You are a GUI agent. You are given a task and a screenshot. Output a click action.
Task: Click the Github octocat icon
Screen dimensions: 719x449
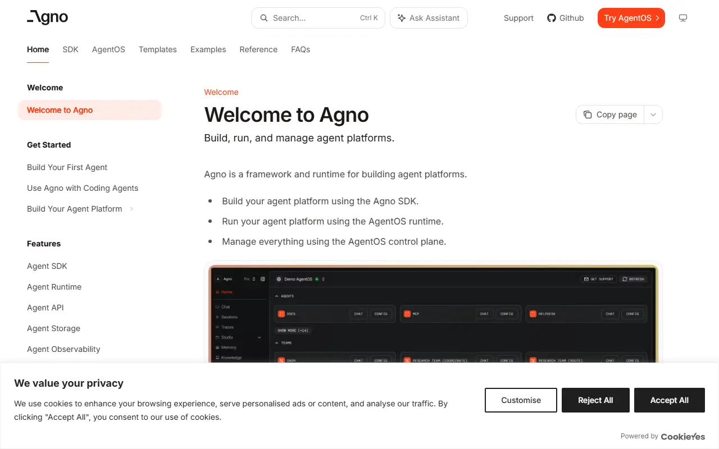[552, 18]
